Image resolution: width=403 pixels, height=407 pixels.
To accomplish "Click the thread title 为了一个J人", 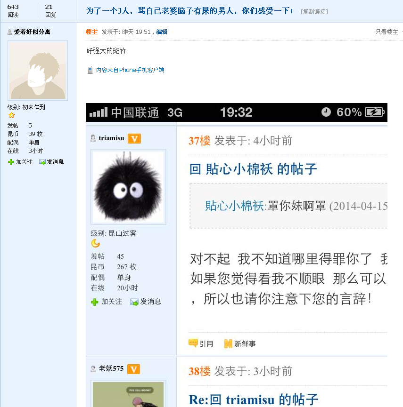I will (x=190, y=11).
